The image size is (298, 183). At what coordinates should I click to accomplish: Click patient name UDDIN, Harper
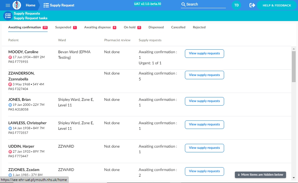tap(21, 146)
